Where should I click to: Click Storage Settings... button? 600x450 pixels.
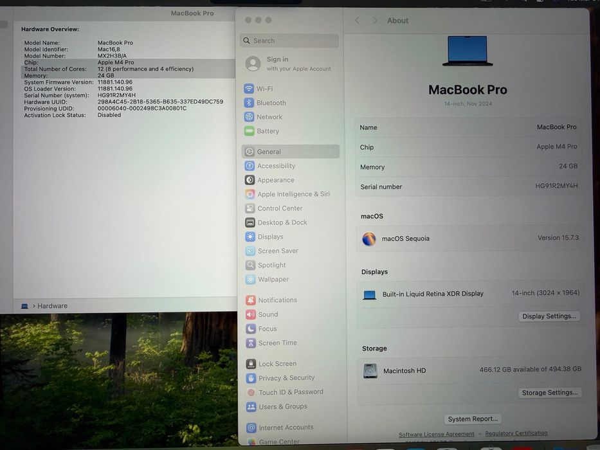pos(550,393)
